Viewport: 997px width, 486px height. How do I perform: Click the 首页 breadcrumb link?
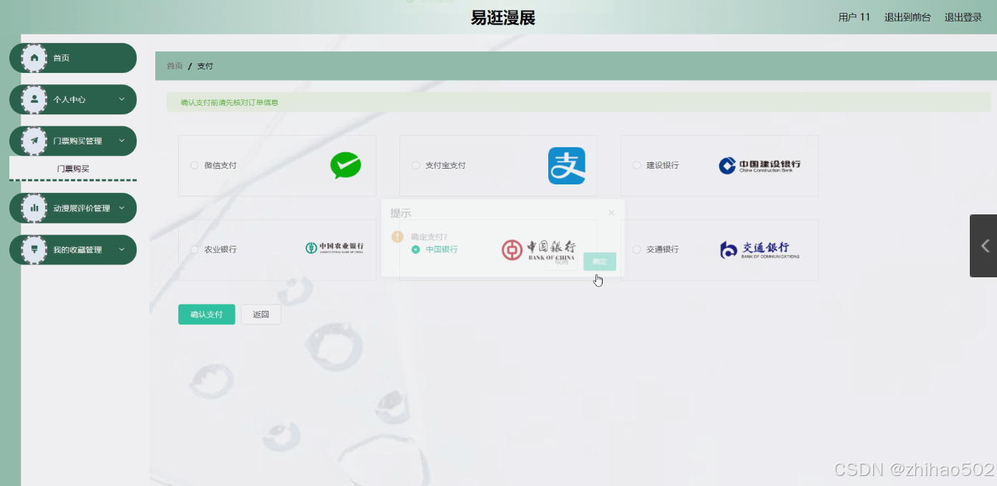coord(175,66)
